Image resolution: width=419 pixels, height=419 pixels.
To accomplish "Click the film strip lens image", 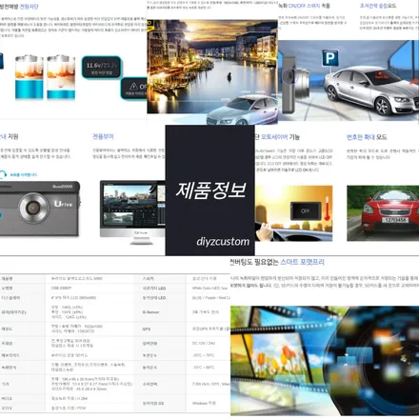I will 325,361.
